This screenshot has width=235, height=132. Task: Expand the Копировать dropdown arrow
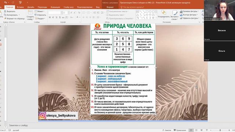coord(19,15)
